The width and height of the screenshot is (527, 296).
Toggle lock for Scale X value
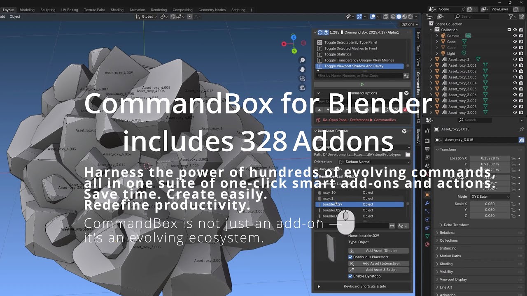click(513, 204)
